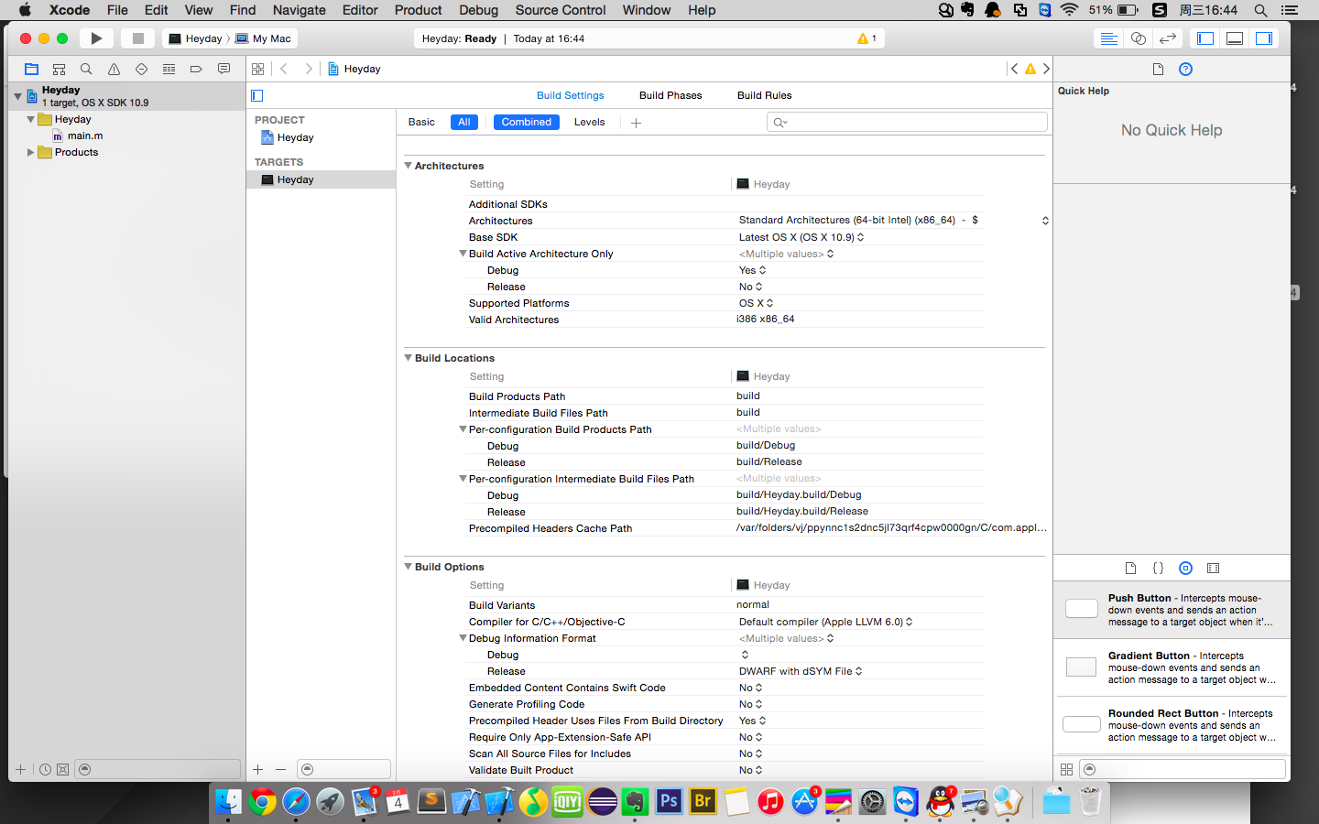1319x824 pixels.
Task: Click the build settings search field
Action: tap(907, 122)
